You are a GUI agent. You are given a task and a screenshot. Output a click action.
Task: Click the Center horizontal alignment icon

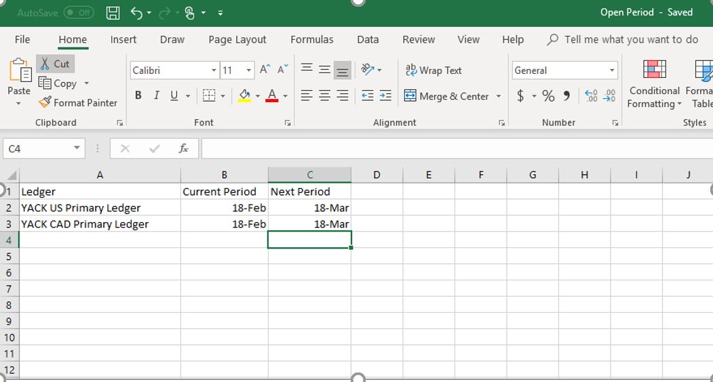tap(324, 96)
